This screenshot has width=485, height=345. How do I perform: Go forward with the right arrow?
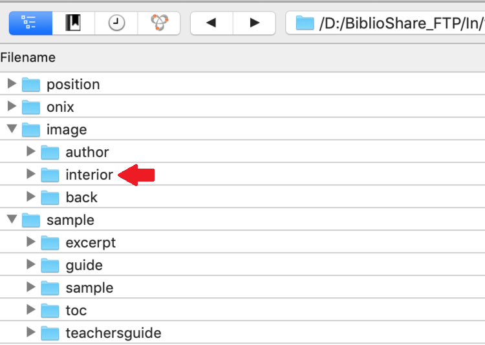click(x=254, y=23)
